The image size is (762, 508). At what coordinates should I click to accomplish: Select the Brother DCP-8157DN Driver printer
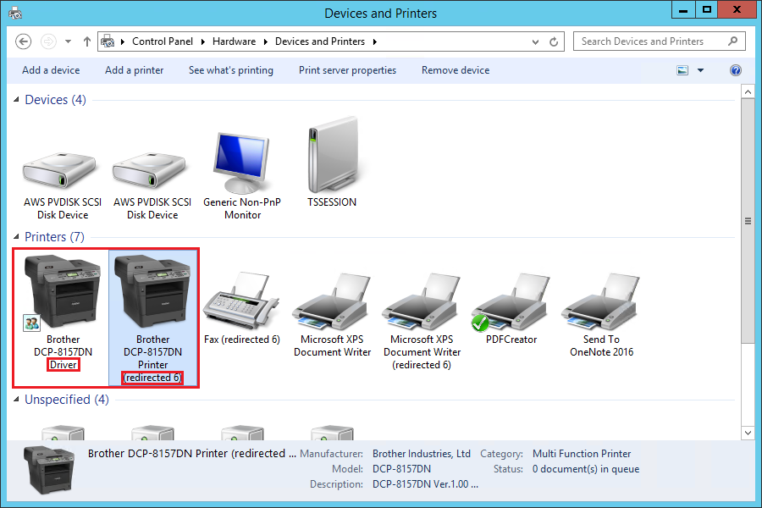[63, 313]
